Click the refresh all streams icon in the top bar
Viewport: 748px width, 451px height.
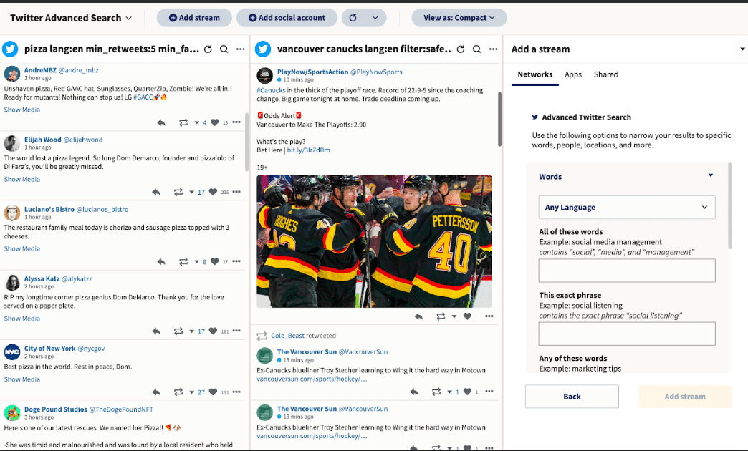point(353,18)
